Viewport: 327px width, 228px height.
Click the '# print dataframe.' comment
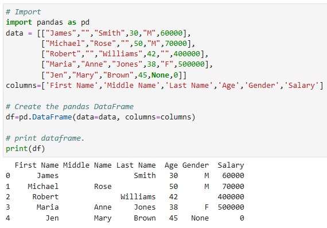[45, 138]
